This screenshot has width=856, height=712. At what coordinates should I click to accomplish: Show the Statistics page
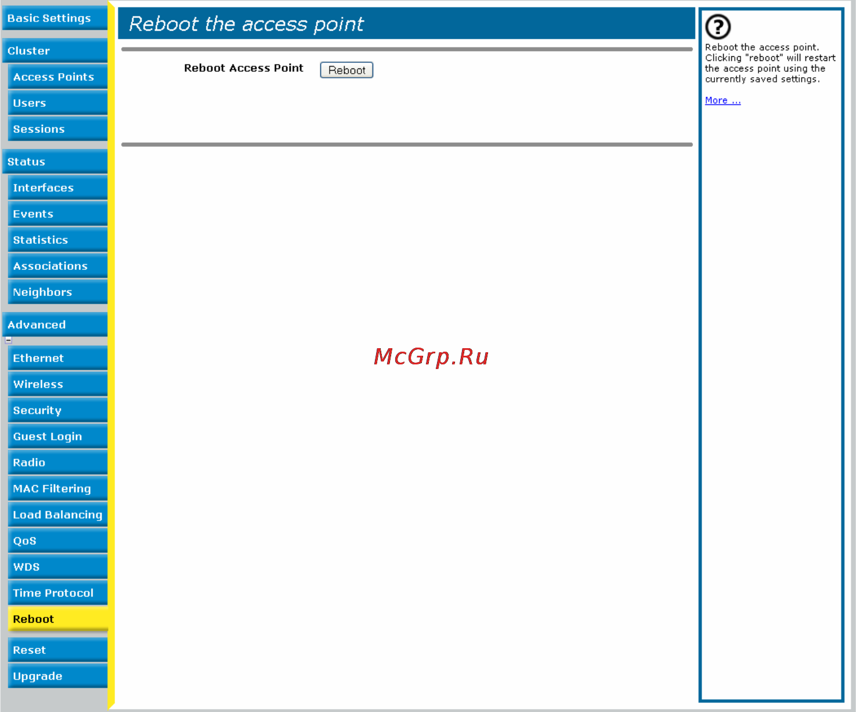tap(57, 240)
